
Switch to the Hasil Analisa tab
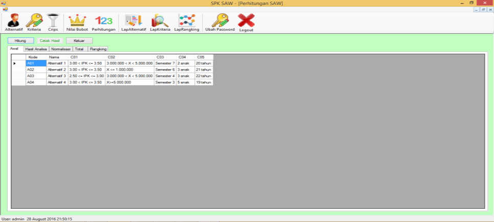click(36, 49)
